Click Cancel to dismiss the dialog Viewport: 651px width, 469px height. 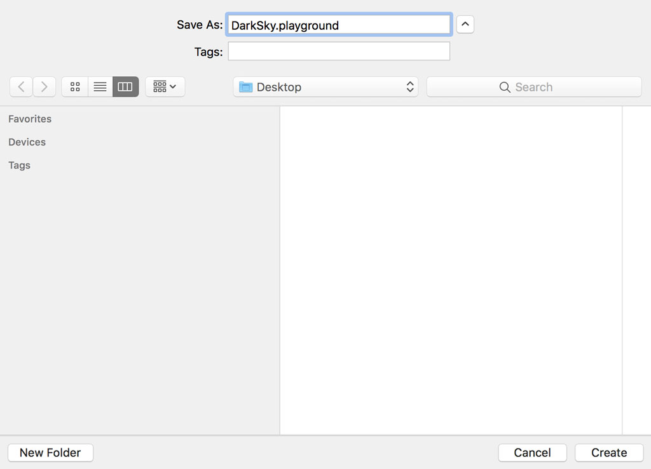pyautogui.click(x=532, y=452)
